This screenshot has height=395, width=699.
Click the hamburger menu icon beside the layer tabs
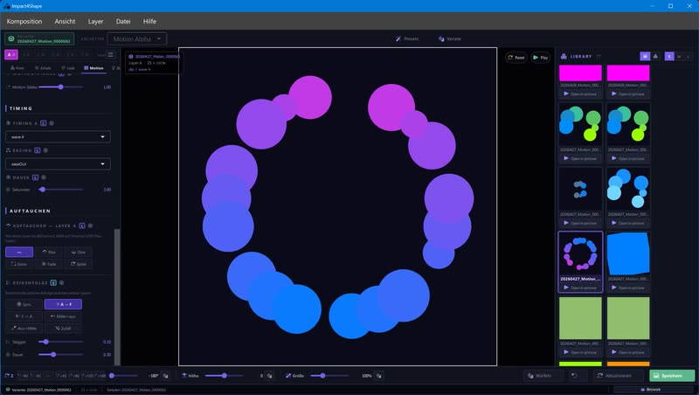coord(111,55)
